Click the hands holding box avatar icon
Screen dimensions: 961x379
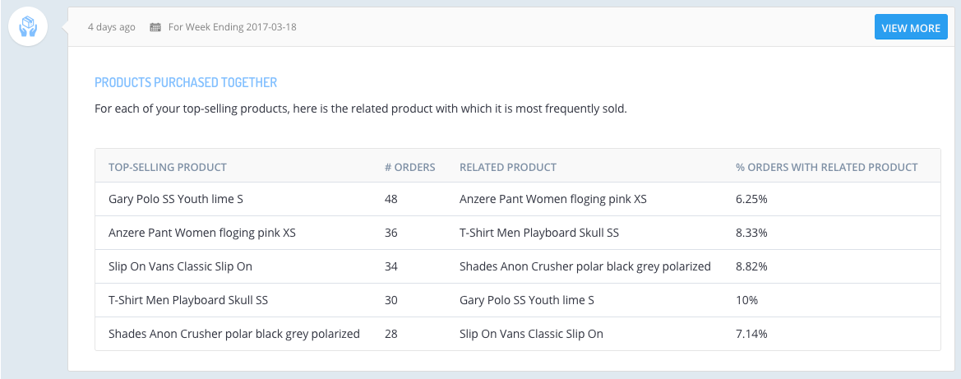28,27
